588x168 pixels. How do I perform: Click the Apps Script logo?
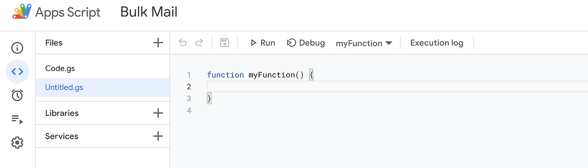click(x=22, y=11)
